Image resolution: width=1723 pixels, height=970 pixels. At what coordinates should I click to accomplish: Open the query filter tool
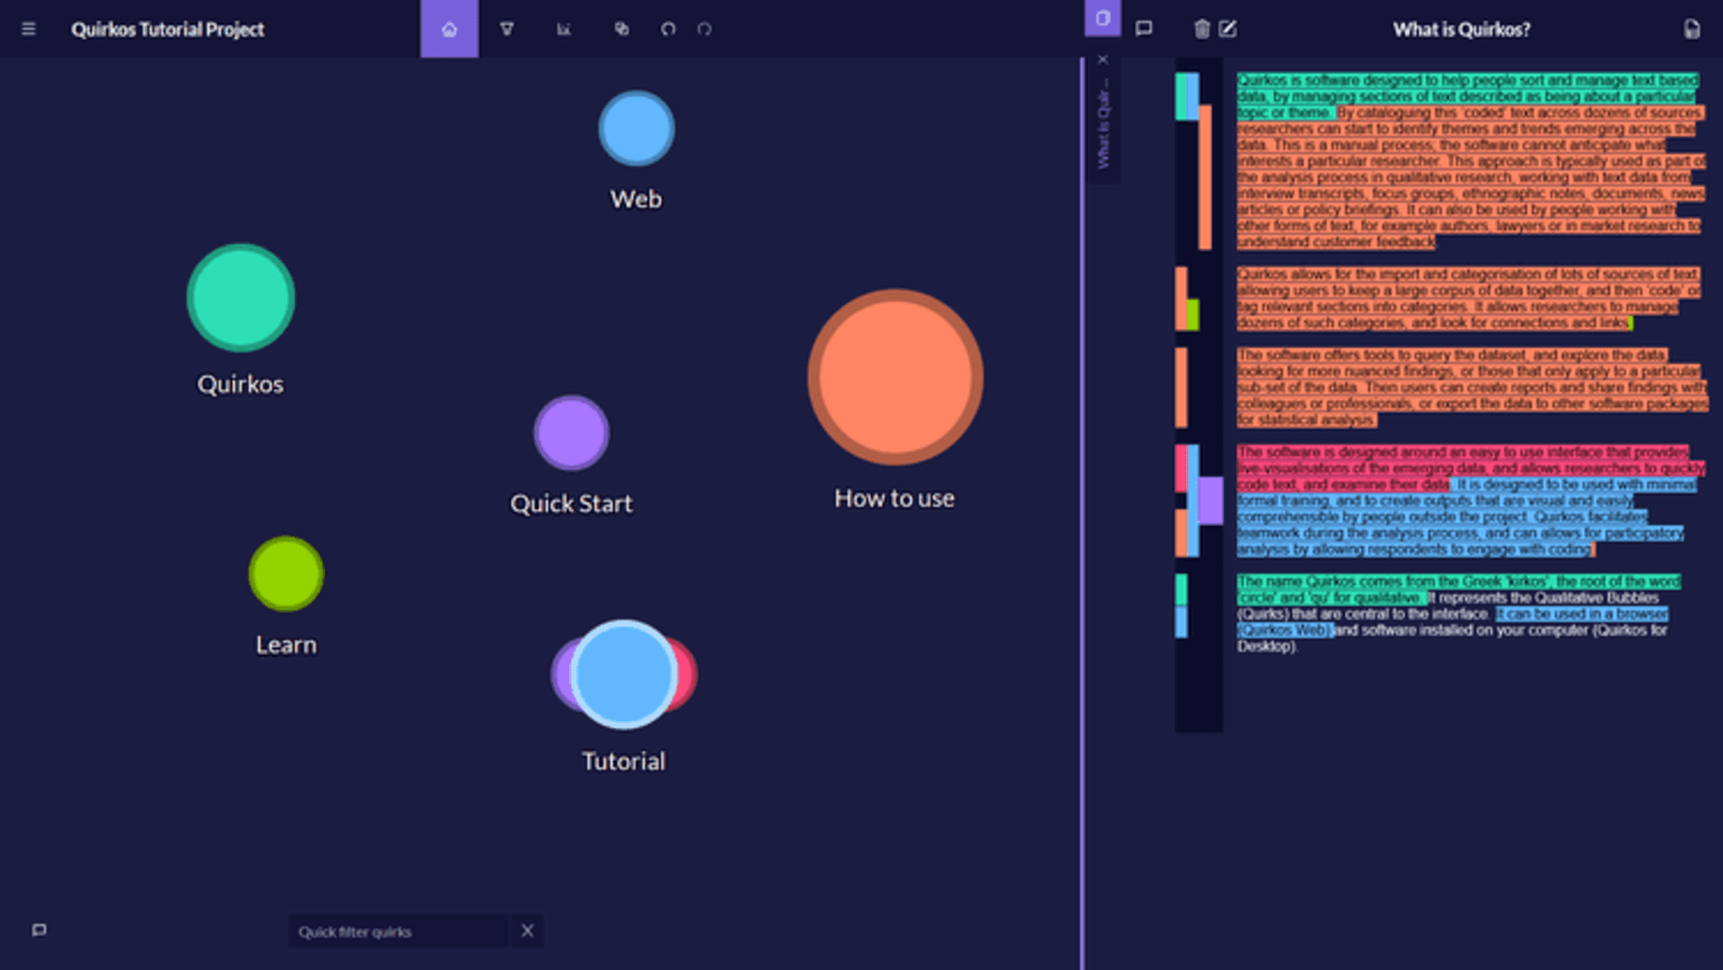pos(507,30)
